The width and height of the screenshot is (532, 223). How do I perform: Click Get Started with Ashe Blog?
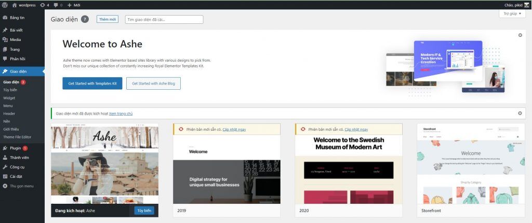pyautogui.click(x=153, y=83)
